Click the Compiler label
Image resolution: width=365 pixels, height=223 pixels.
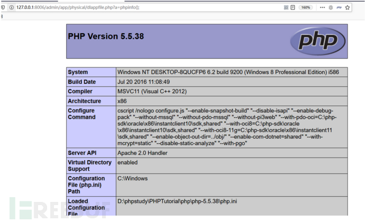coord(80,91)
